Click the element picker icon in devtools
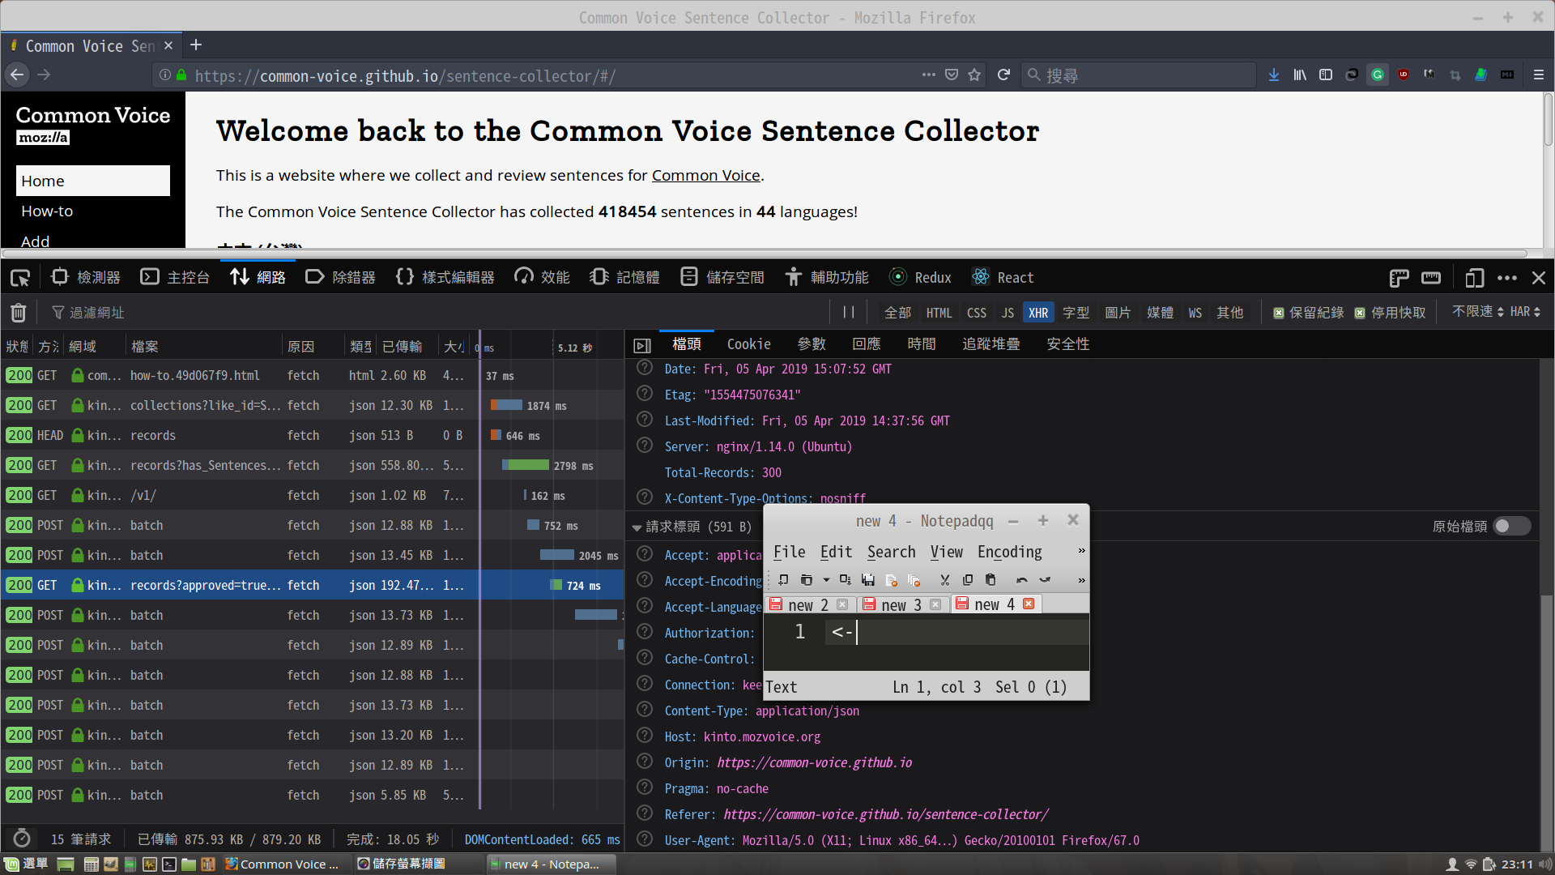This screenshot has height=875, width=1555. coord(20,278)
